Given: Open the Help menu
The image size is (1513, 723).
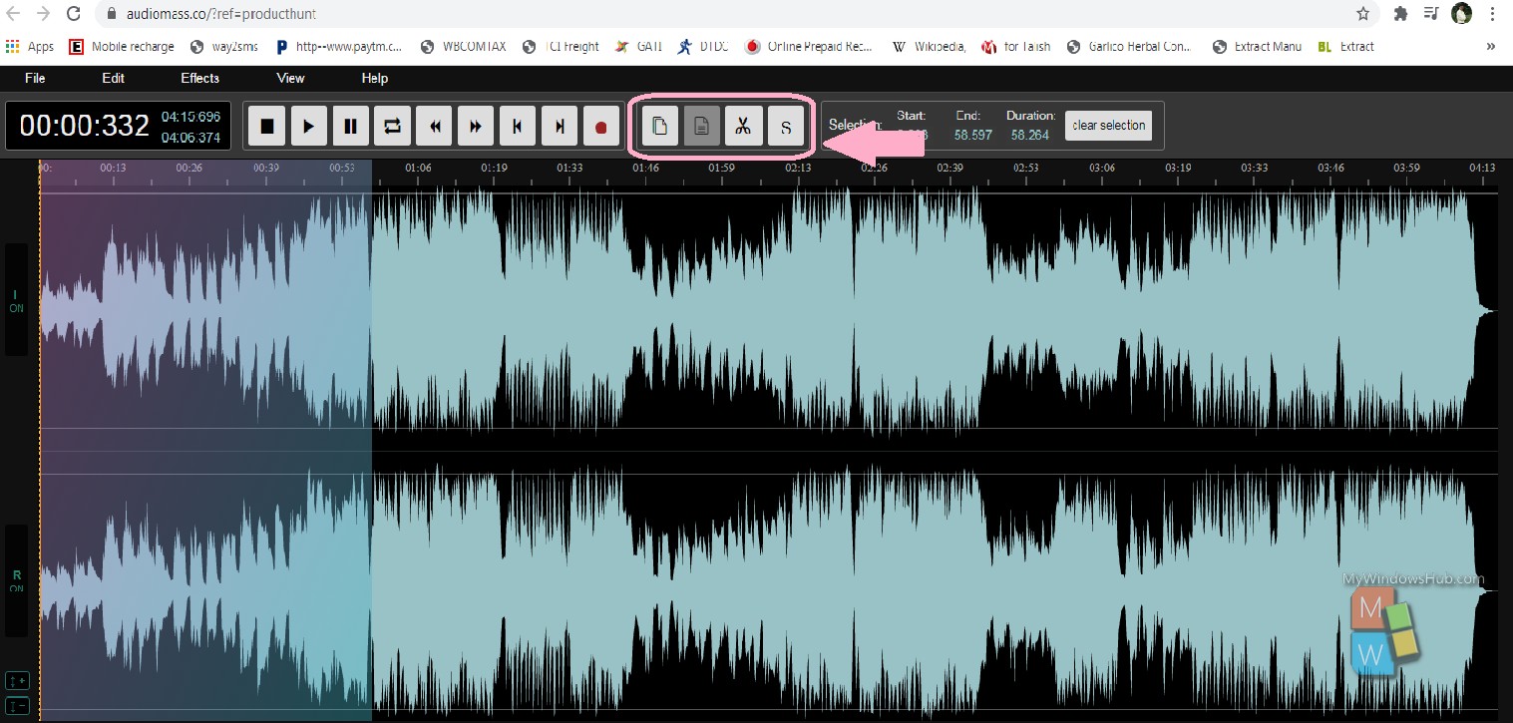Looking at the screenshot, I should 375,78.
